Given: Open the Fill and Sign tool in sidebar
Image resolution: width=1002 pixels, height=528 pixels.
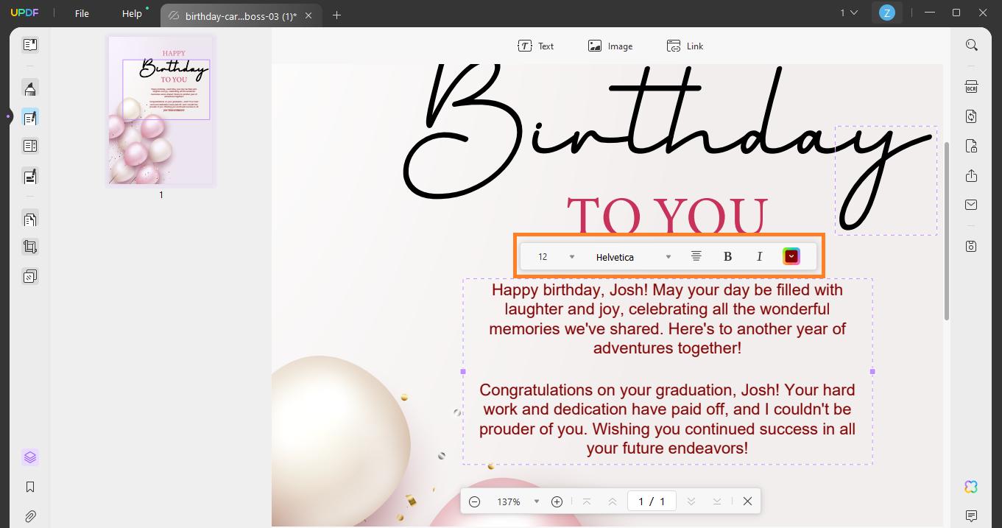Looking at the screenshot, I should [x=30, y=176].
